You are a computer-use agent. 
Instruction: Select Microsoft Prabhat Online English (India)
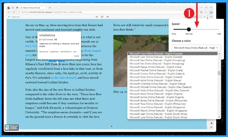[x=173, y=70]
